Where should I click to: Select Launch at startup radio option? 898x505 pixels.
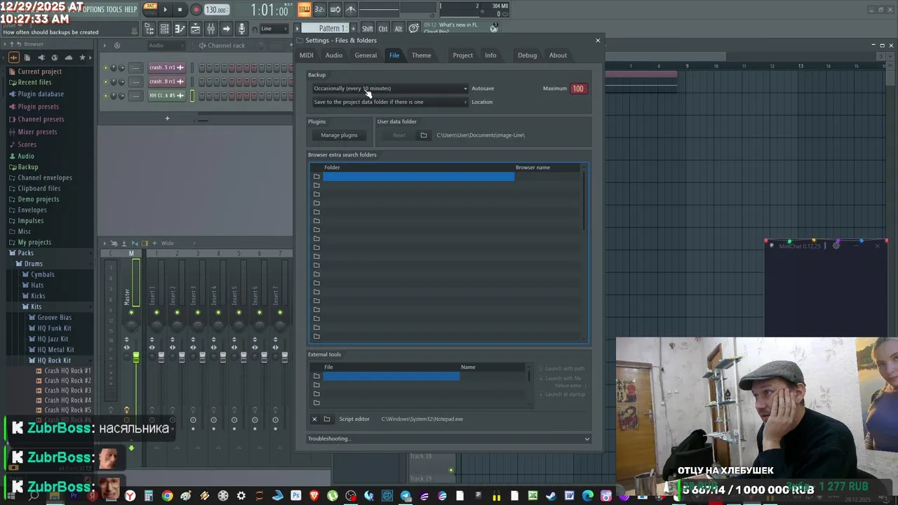coord(562,394)
